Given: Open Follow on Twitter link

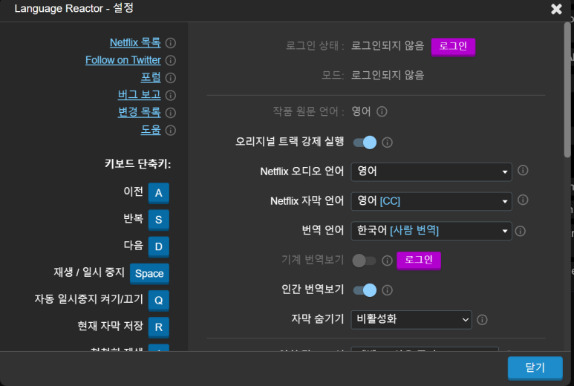Looking at the screenshot, I should pos(123,60).
